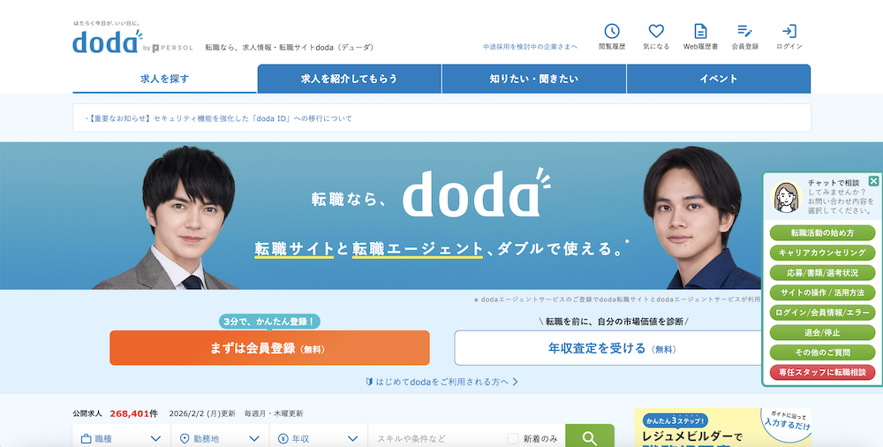Type in the スキルや条件など search field

tap(434, 438)
